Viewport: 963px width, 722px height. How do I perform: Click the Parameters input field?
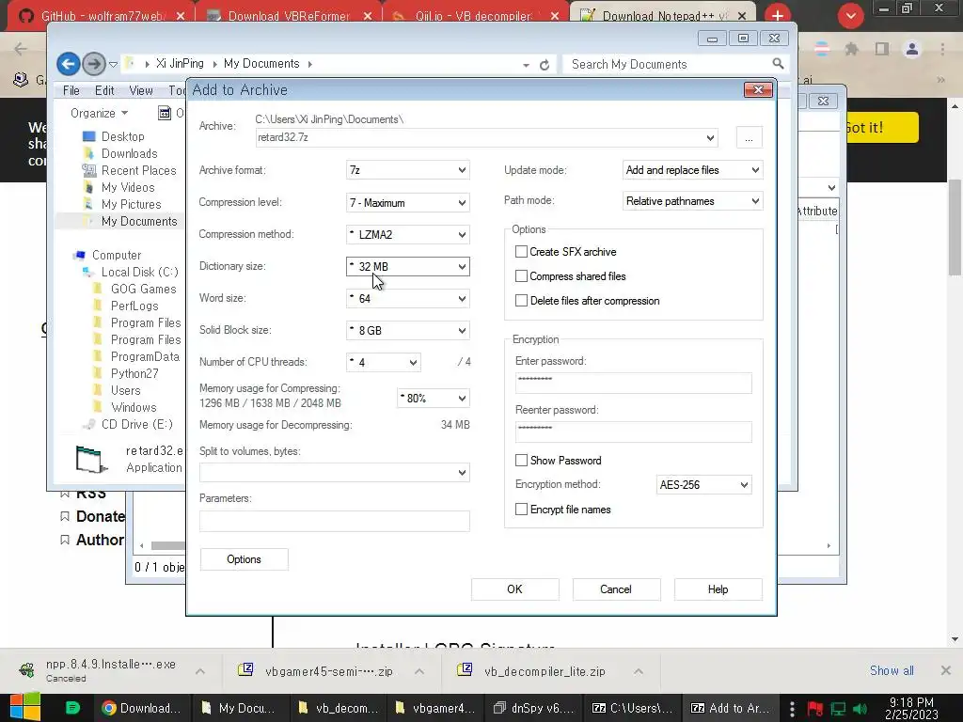coord(335,521)
